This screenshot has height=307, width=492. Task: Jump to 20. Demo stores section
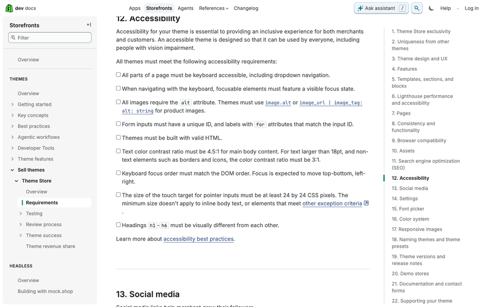pos(410,273)
